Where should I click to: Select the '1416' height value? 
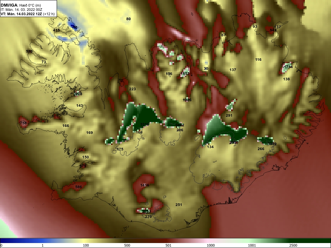click(145, 186)
